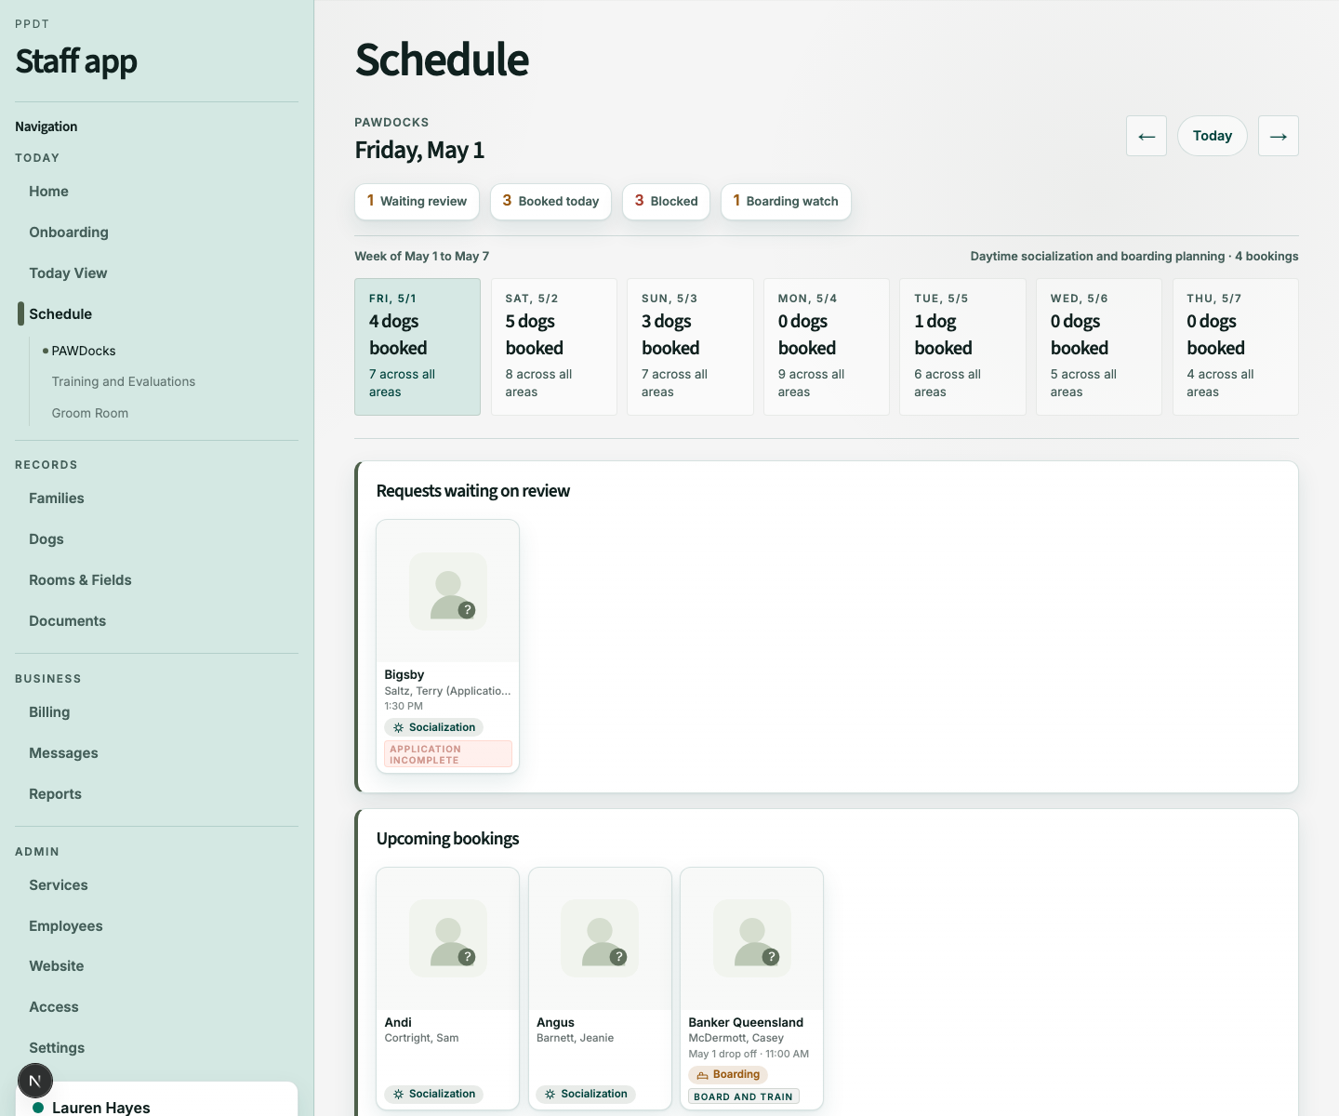
Task: Open Bigsby's placeholder avatar image
Action: tap(448, 591)
